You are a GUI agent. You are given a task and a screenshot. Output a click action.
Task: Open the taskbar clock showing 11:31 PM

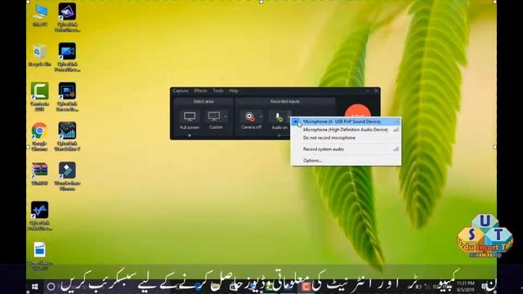tap(465, 287)
